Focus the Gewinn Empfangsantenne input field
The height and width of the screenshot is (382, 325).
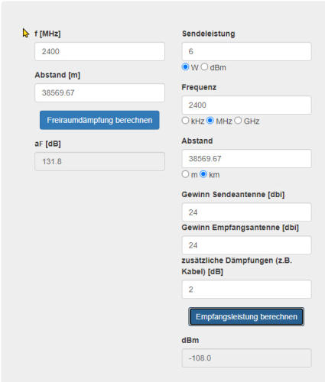[x=246, y=245]
